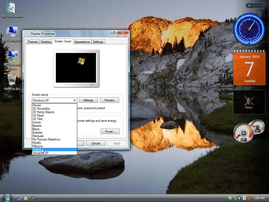269x202 pixels.
Task: Switch to the Themes tab
Action: click(32, 42)
